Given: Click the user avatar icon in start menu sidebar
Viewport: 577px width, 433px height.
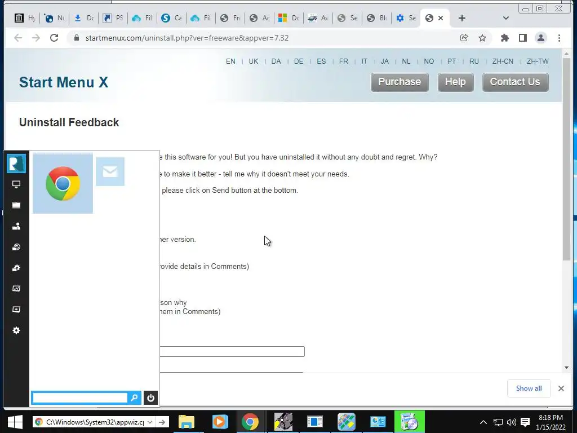Looking at the screenshot, I should [16, 164].
